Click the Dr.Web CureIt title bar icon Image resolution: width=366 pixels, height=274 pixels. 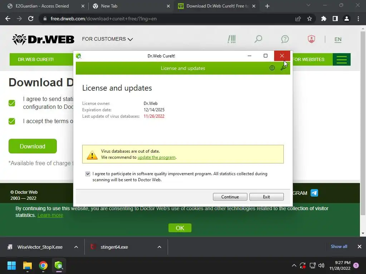point(78,56)
